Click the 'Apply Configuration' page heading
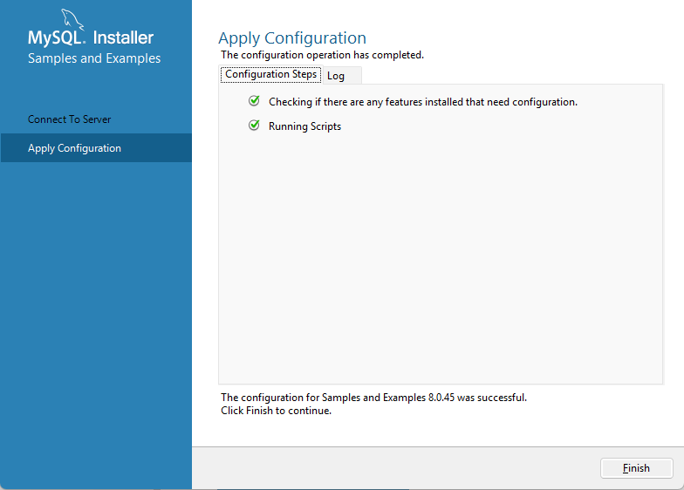The width and height of the screenshot is (684, 490). (291, 38)
